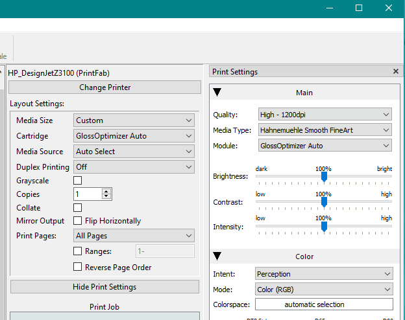Enable the Ranges checkbox
This screenshot has width=405, height=320.
tap(77, 251)
